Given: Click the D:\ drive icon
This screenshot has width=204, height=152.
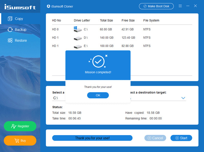Looking at the screenshot, I should click(77, 39).
